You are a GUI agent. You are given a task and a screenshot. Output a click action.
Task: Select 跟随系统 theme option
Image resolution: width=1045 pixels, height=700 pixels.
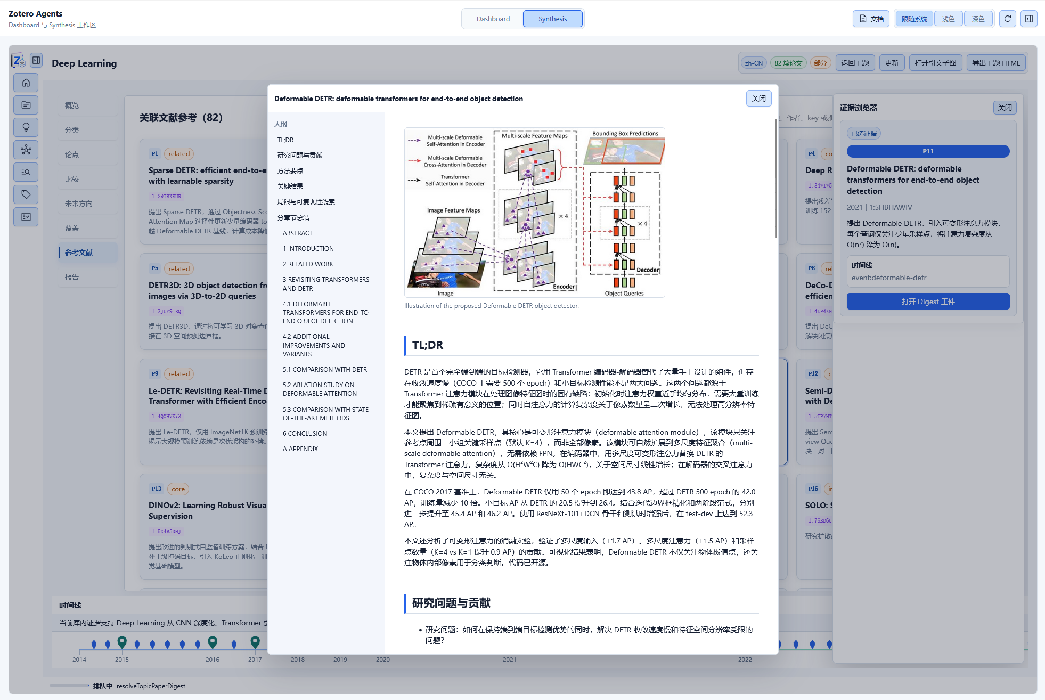click(x=914, y=19)
